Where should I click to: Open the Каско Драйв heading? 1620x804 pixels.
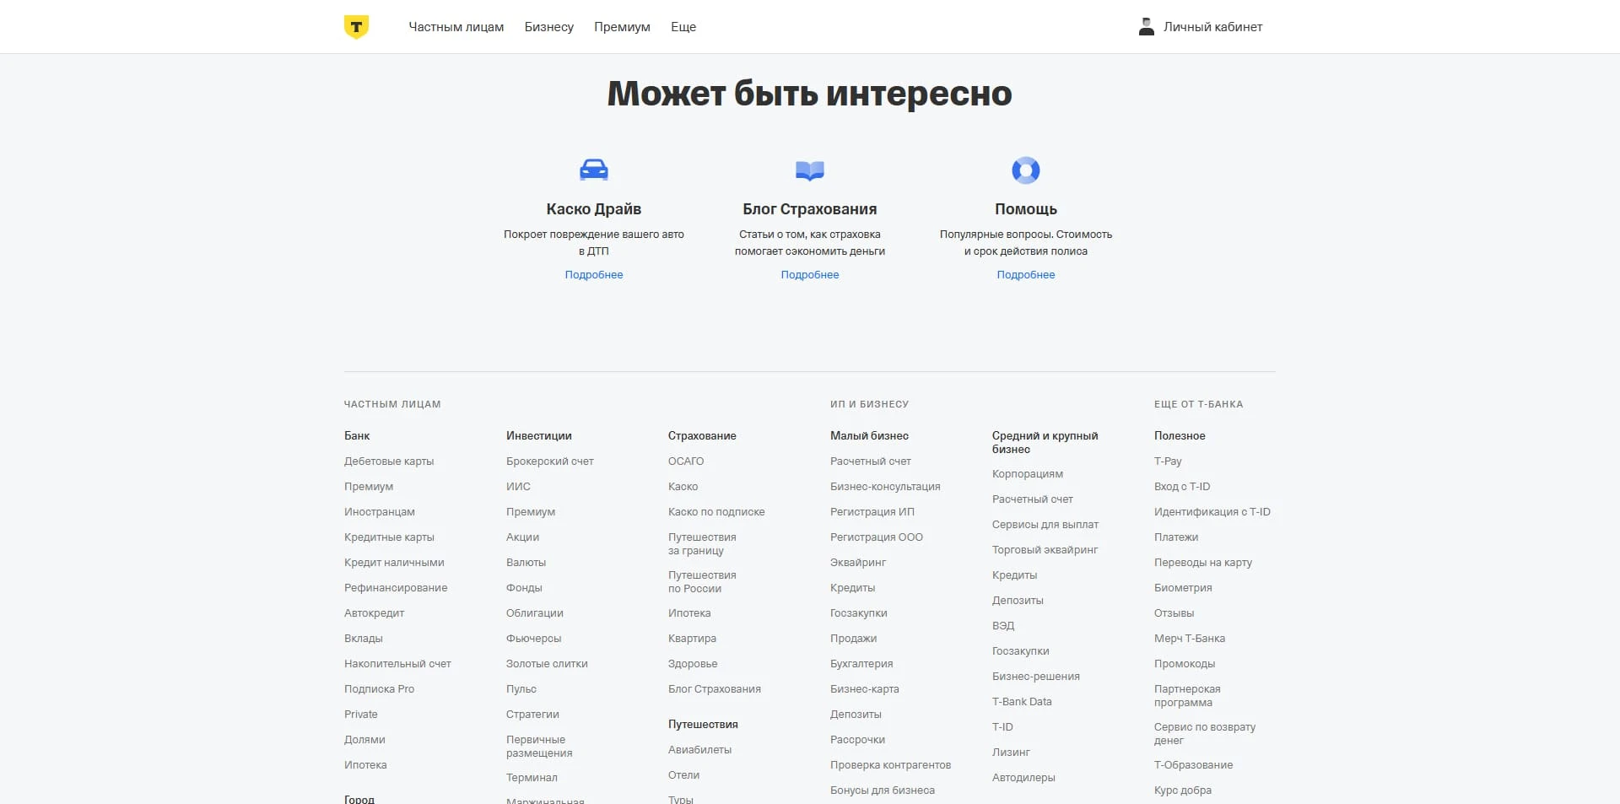point(594,209)
